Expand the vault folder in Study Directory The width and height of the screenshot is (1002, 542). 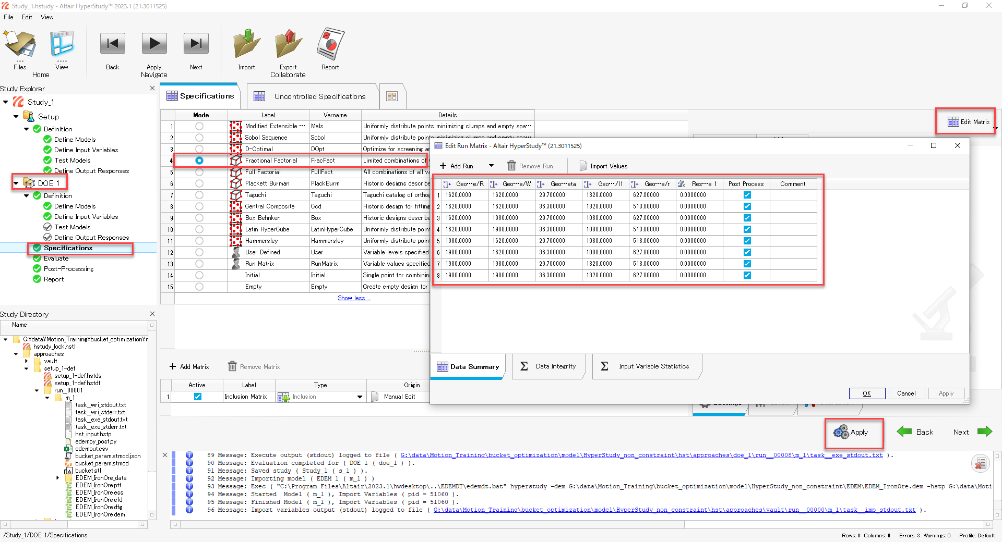click(27, 361)
